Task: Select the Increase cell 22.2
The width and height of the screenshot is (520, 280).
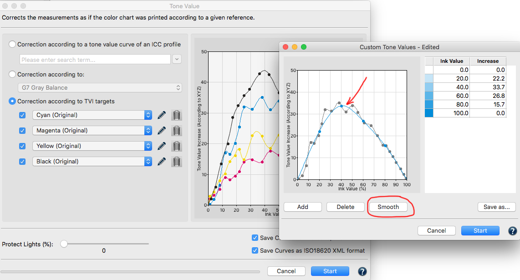Action: click(x=488, y=79)
